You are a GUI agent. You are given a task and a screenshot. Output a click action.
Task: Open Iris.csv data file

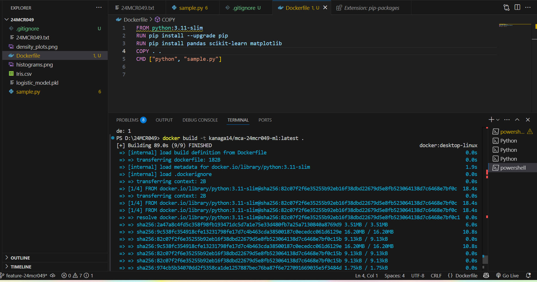click(x=24, y=74)
